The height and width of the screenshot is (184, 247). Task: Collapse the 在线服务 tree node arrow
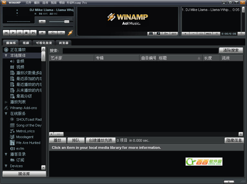tap(6, 114)
